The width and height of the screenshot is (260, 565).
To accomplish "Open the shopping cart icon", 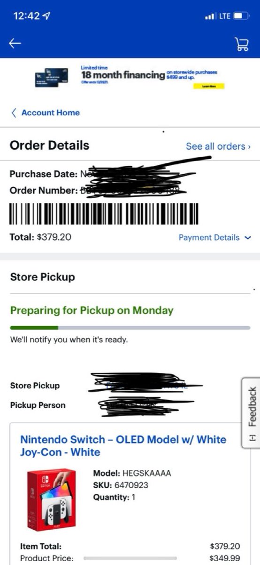I will point(242,44).
